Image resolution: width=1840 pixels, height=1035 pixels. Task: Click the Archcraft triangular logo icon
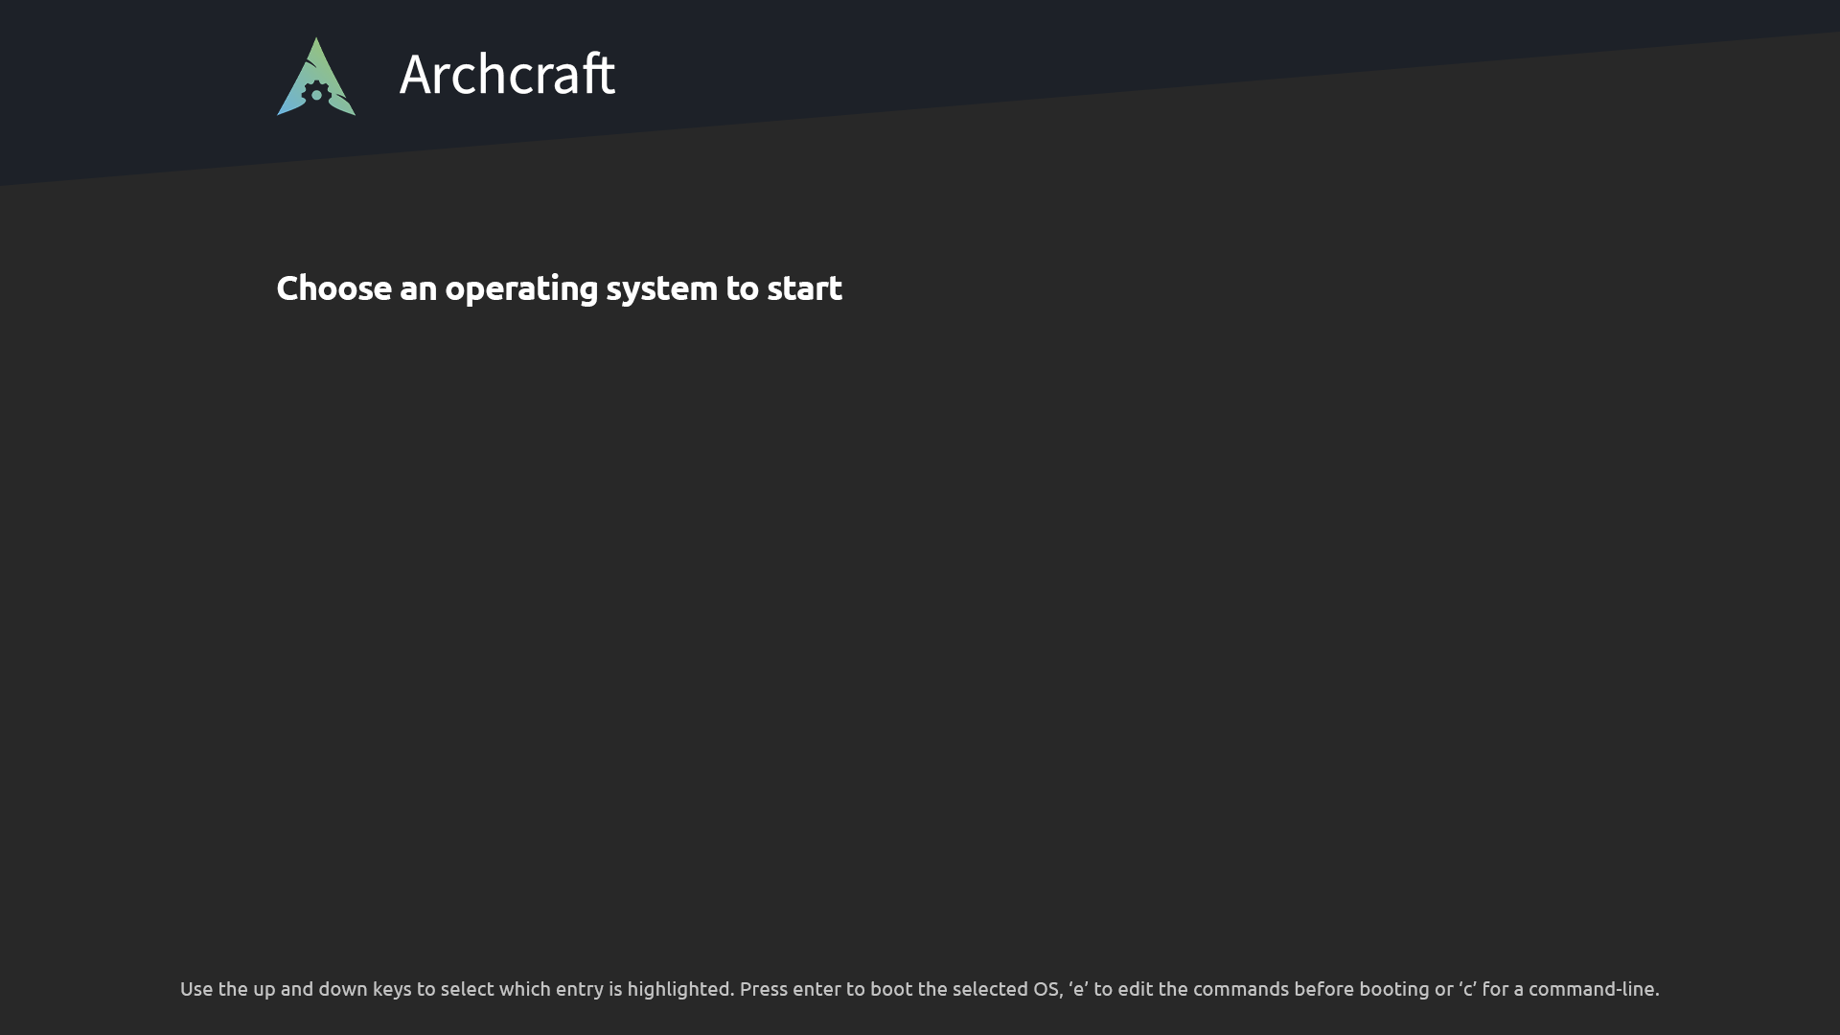pyautogui.click(x=316, y=77)
